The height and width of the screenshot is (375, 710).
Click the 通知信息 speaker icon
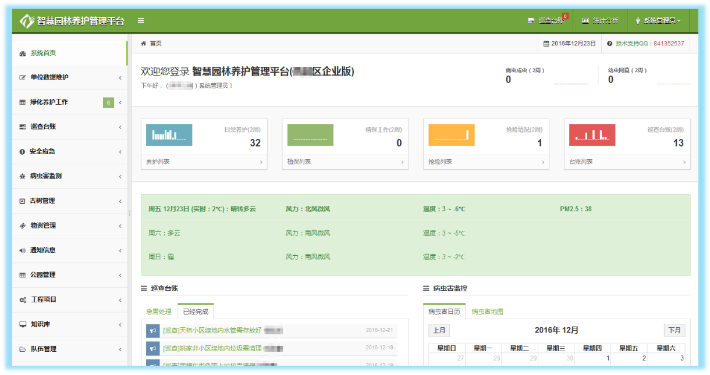click(23, 251)
